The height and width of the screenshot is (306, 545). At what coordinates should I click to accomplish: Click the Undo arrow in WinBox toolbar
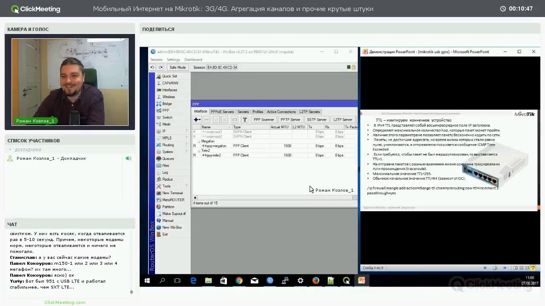152,67
